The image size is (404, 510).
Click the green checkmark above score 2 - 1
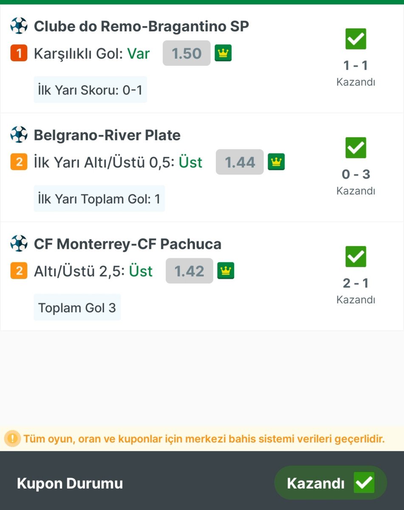356,257
